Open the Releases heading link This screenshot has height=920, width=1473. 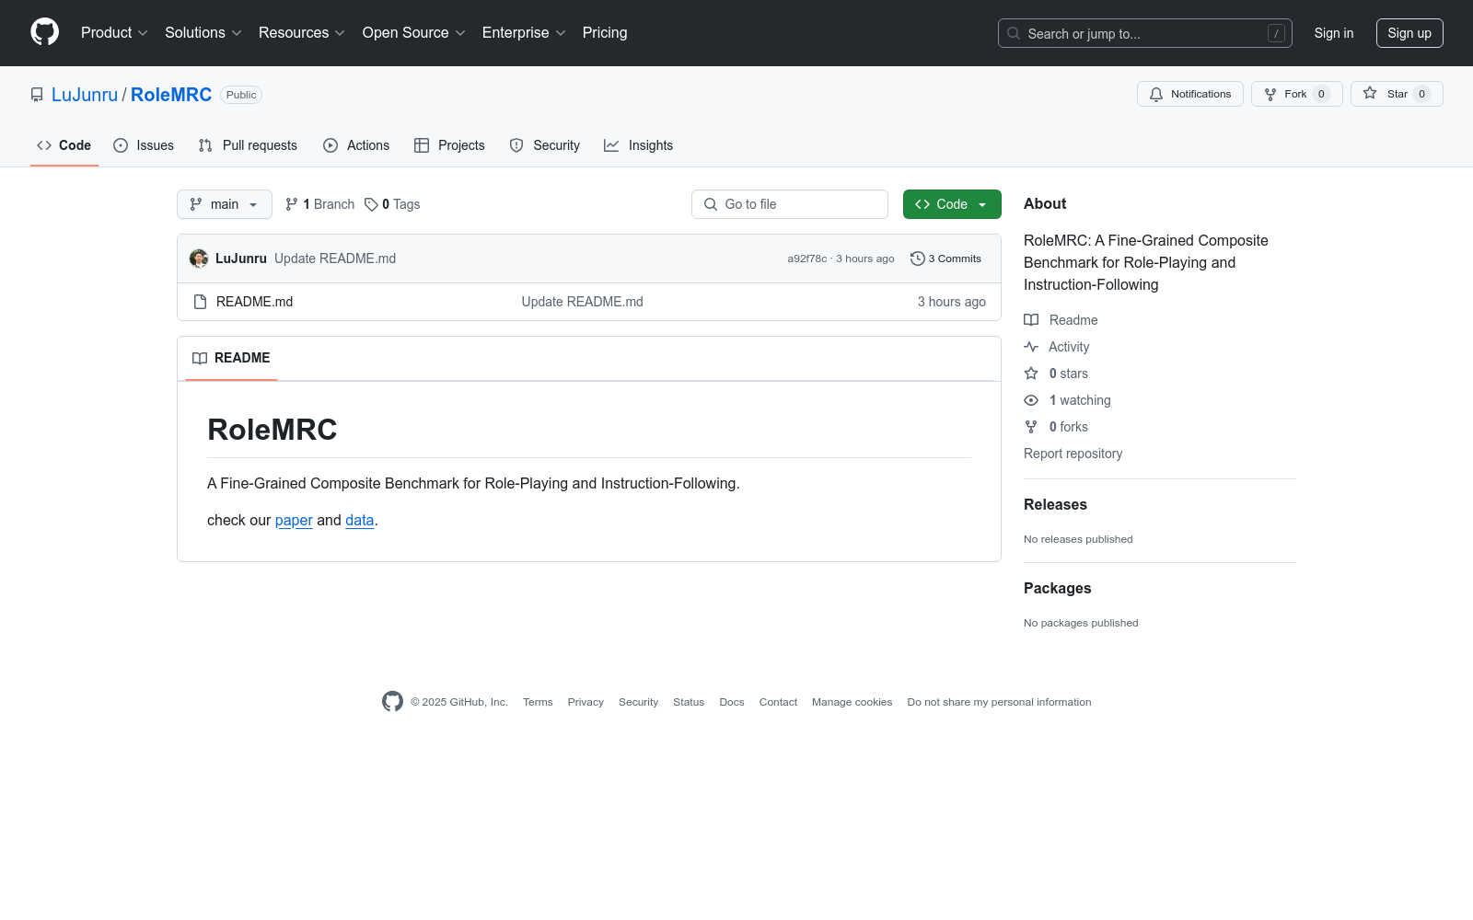pos(1055,504)
